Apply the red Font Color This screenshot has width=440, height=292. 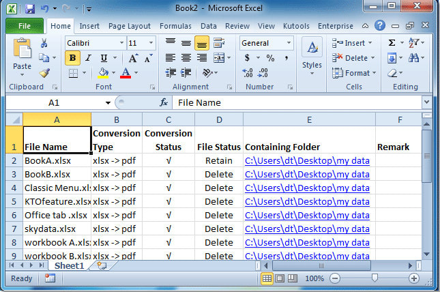point(126,73)
